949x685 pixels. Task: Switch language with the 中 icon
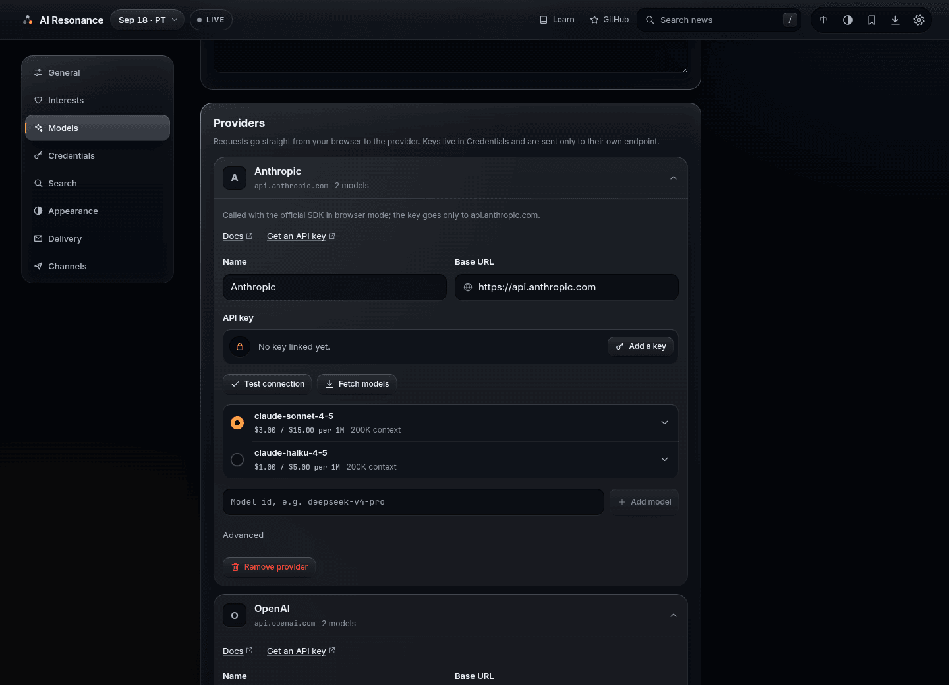pyautogui.click(x=824, y=20)
